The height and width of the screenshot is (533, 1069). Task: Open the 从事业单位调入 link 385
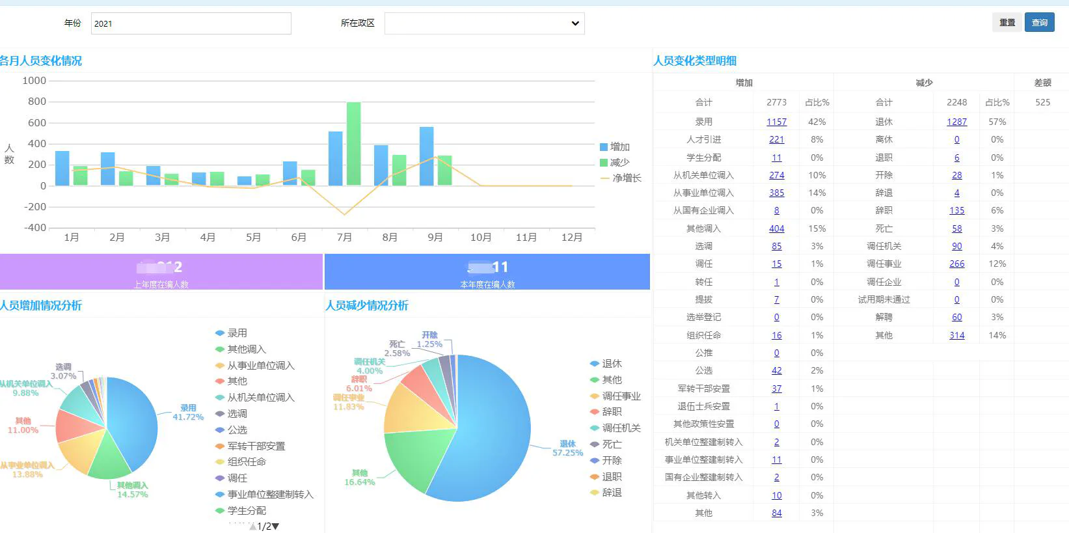776,193
